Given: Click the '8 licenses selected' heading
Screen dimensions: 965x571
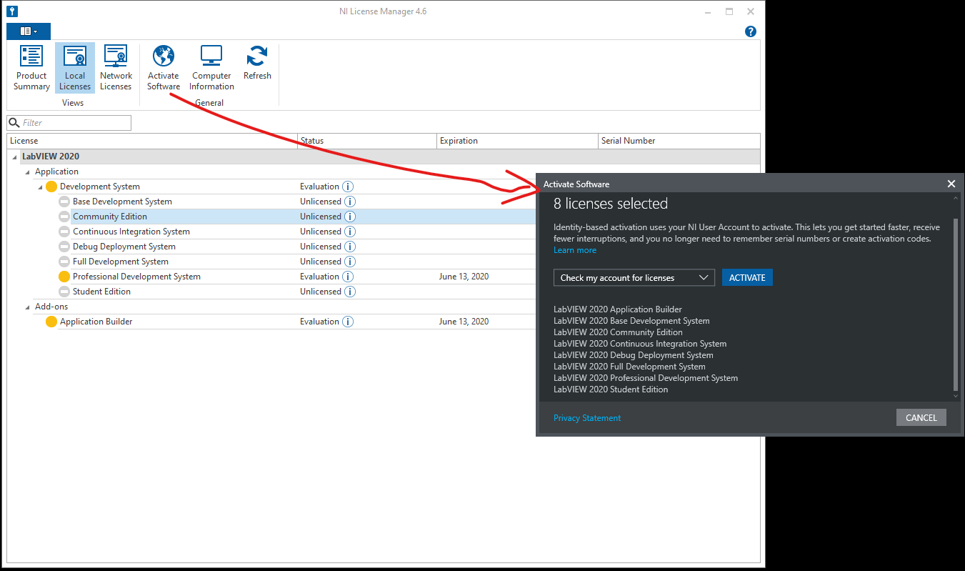Looking at the screenshot, I should [611, 204].
